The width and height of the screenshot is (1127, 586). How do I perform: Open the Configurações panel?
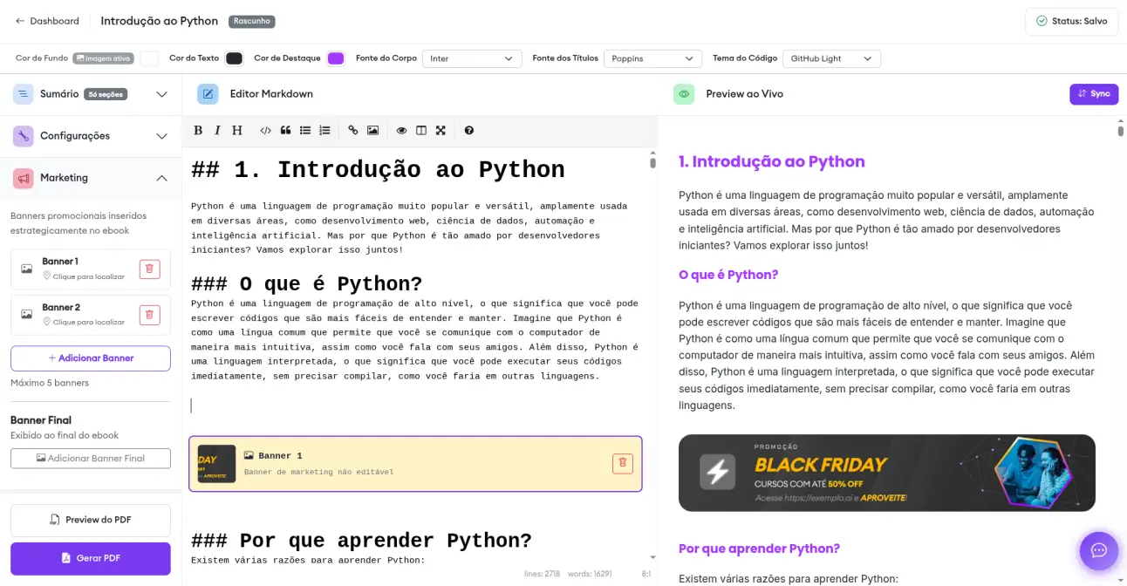[x=90, y=136]
